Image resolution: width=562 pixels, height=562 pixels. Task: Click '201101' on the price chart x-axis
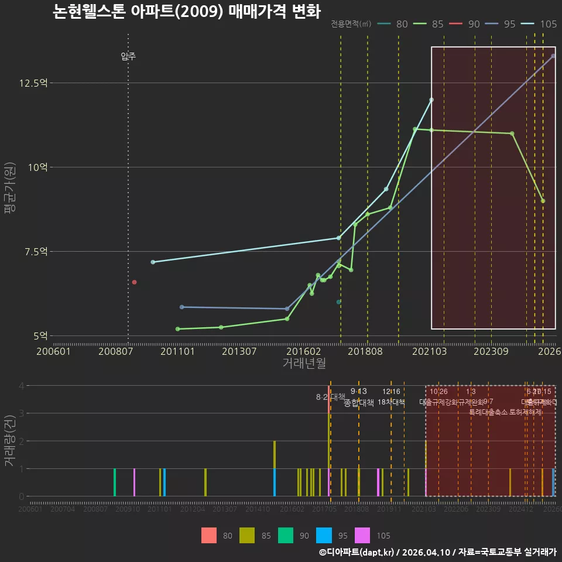point(177,351)
